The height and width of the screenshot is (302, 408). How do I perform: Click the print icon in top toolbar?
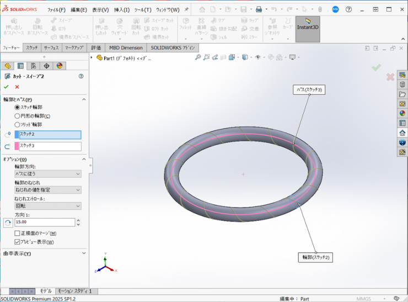coord(259,9)
